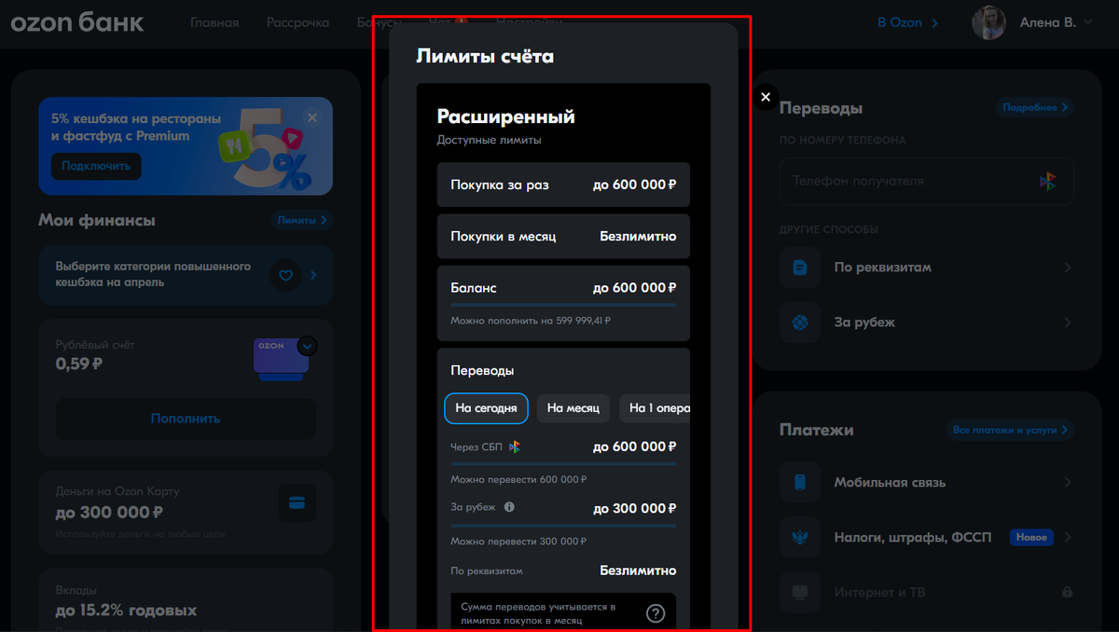This screenshot has width=1119, height=632.
Task: Go to 'В Ozon' link
Action: (x=907, y=22)
